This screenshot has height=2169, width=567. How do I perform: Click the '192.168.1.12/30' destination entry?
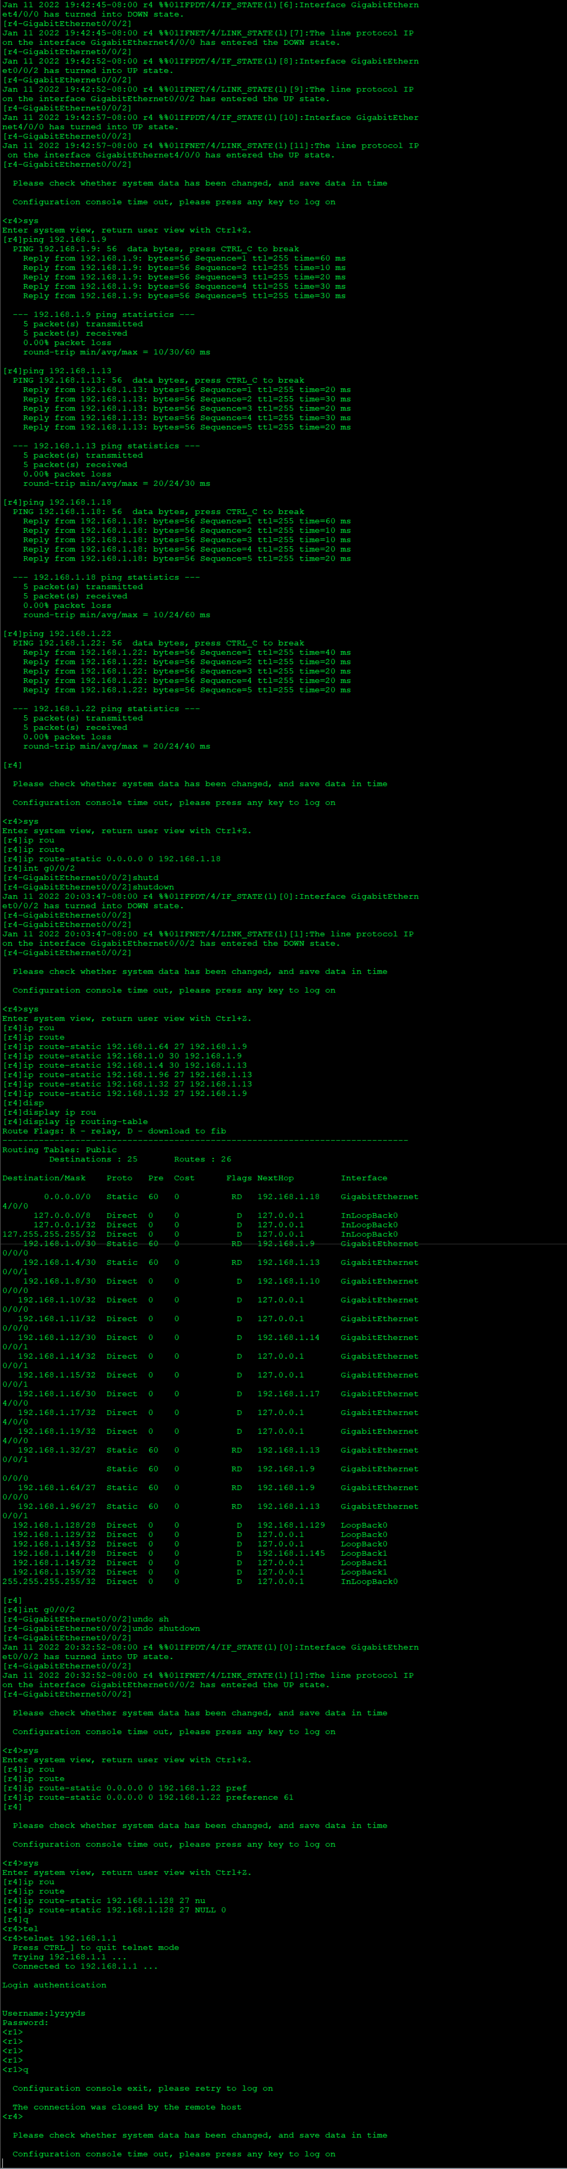(57, 1337)
